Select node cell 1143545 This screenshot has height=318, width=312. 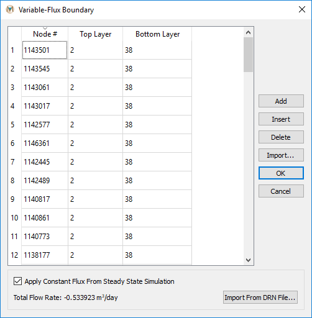[45, 69]
